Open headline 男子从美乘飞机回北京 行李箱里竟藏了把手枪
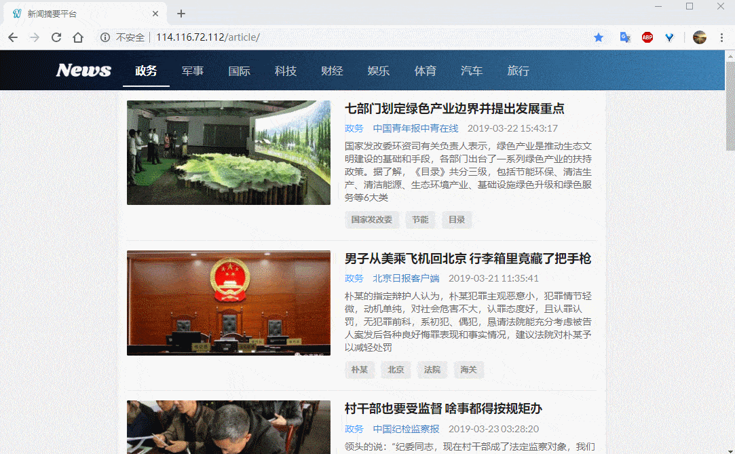735x454 pixels. (x=468, y=259)
